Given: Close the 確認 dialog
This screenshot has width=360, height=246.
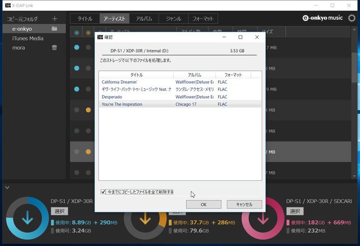Looking at the screenshot, I should [x=257, y=37].
